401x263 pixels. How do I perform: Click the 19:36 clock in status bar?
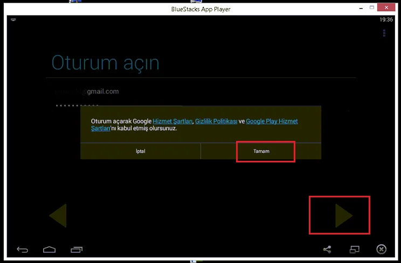click(386, 20)
